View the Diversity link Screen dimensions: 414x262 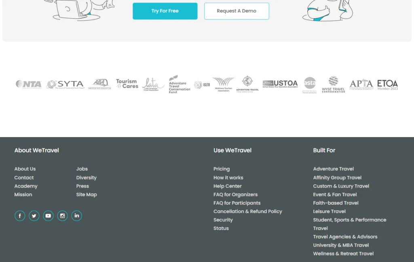pos(87,178)
